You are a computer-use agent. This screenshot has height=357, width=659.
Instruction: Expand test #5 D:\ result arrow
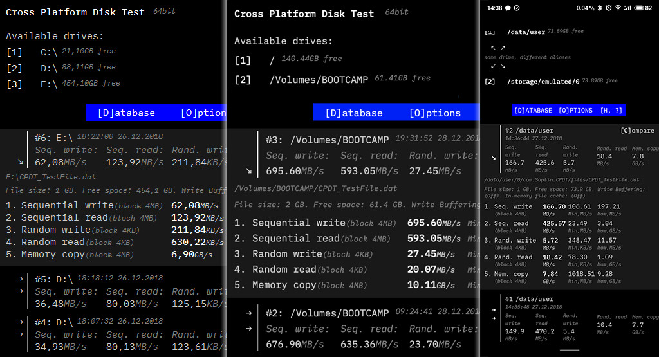click(20, 279)
